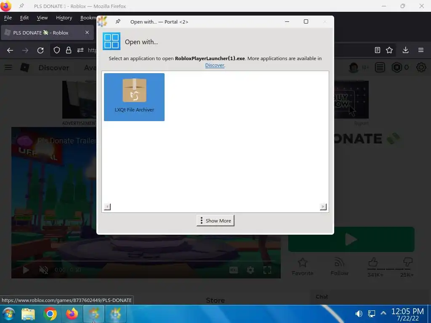Reload the Roblox page
Viewport: 431px width, 323px height.
point(40,50)
